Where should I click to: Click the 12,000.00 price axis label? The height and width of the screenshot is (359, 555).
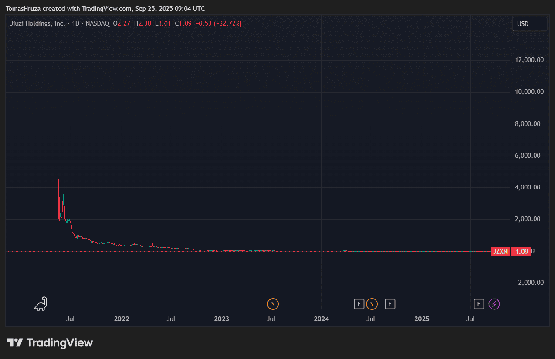[528, 60]
